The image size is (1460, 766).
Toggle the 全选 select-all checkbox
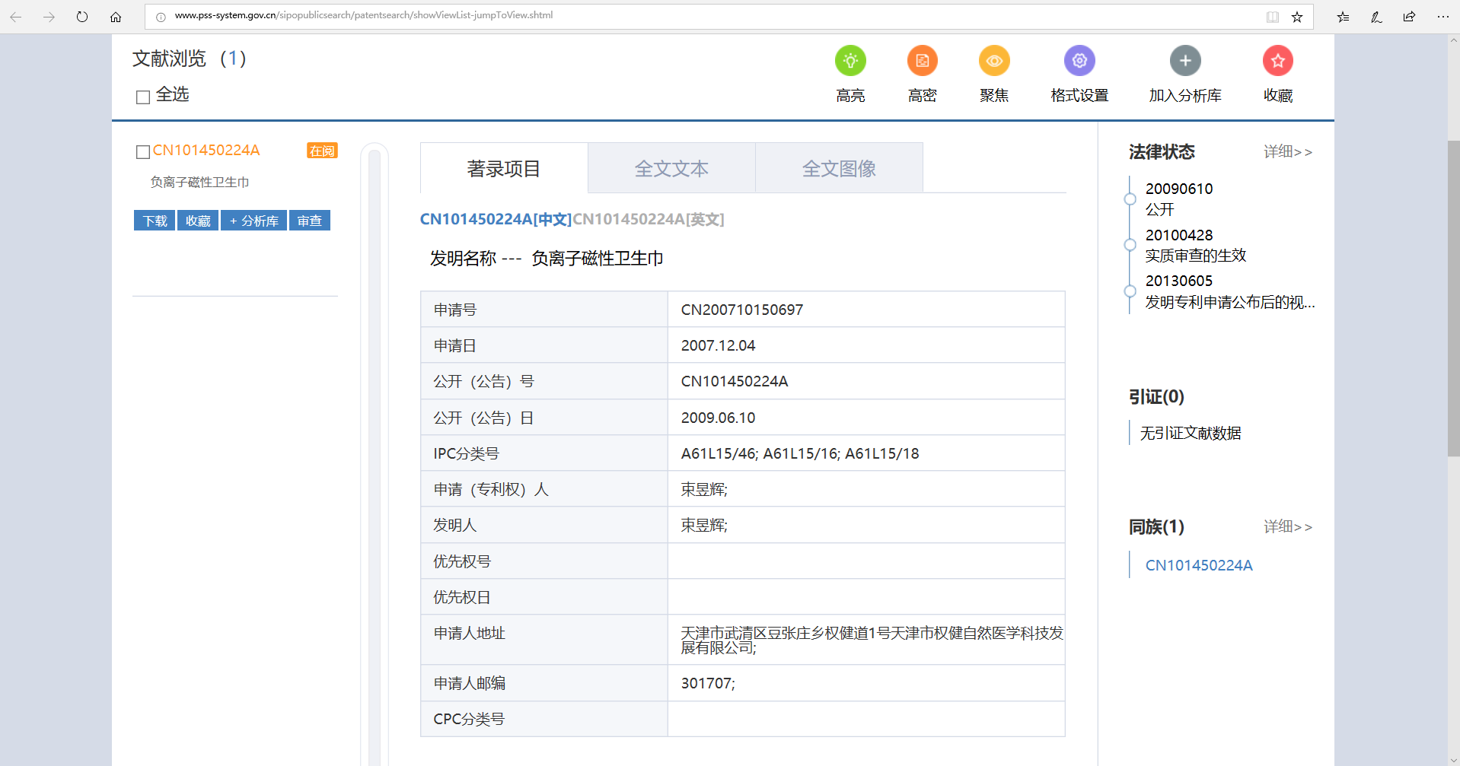(x=143, y=97)
